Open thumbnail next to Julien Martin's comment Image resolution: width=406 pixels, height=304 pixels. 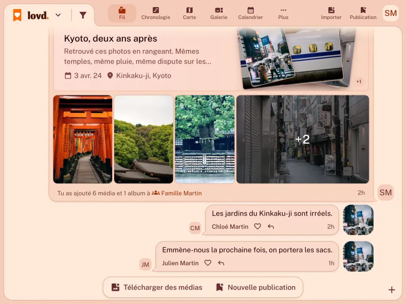(x=358, y=256)
